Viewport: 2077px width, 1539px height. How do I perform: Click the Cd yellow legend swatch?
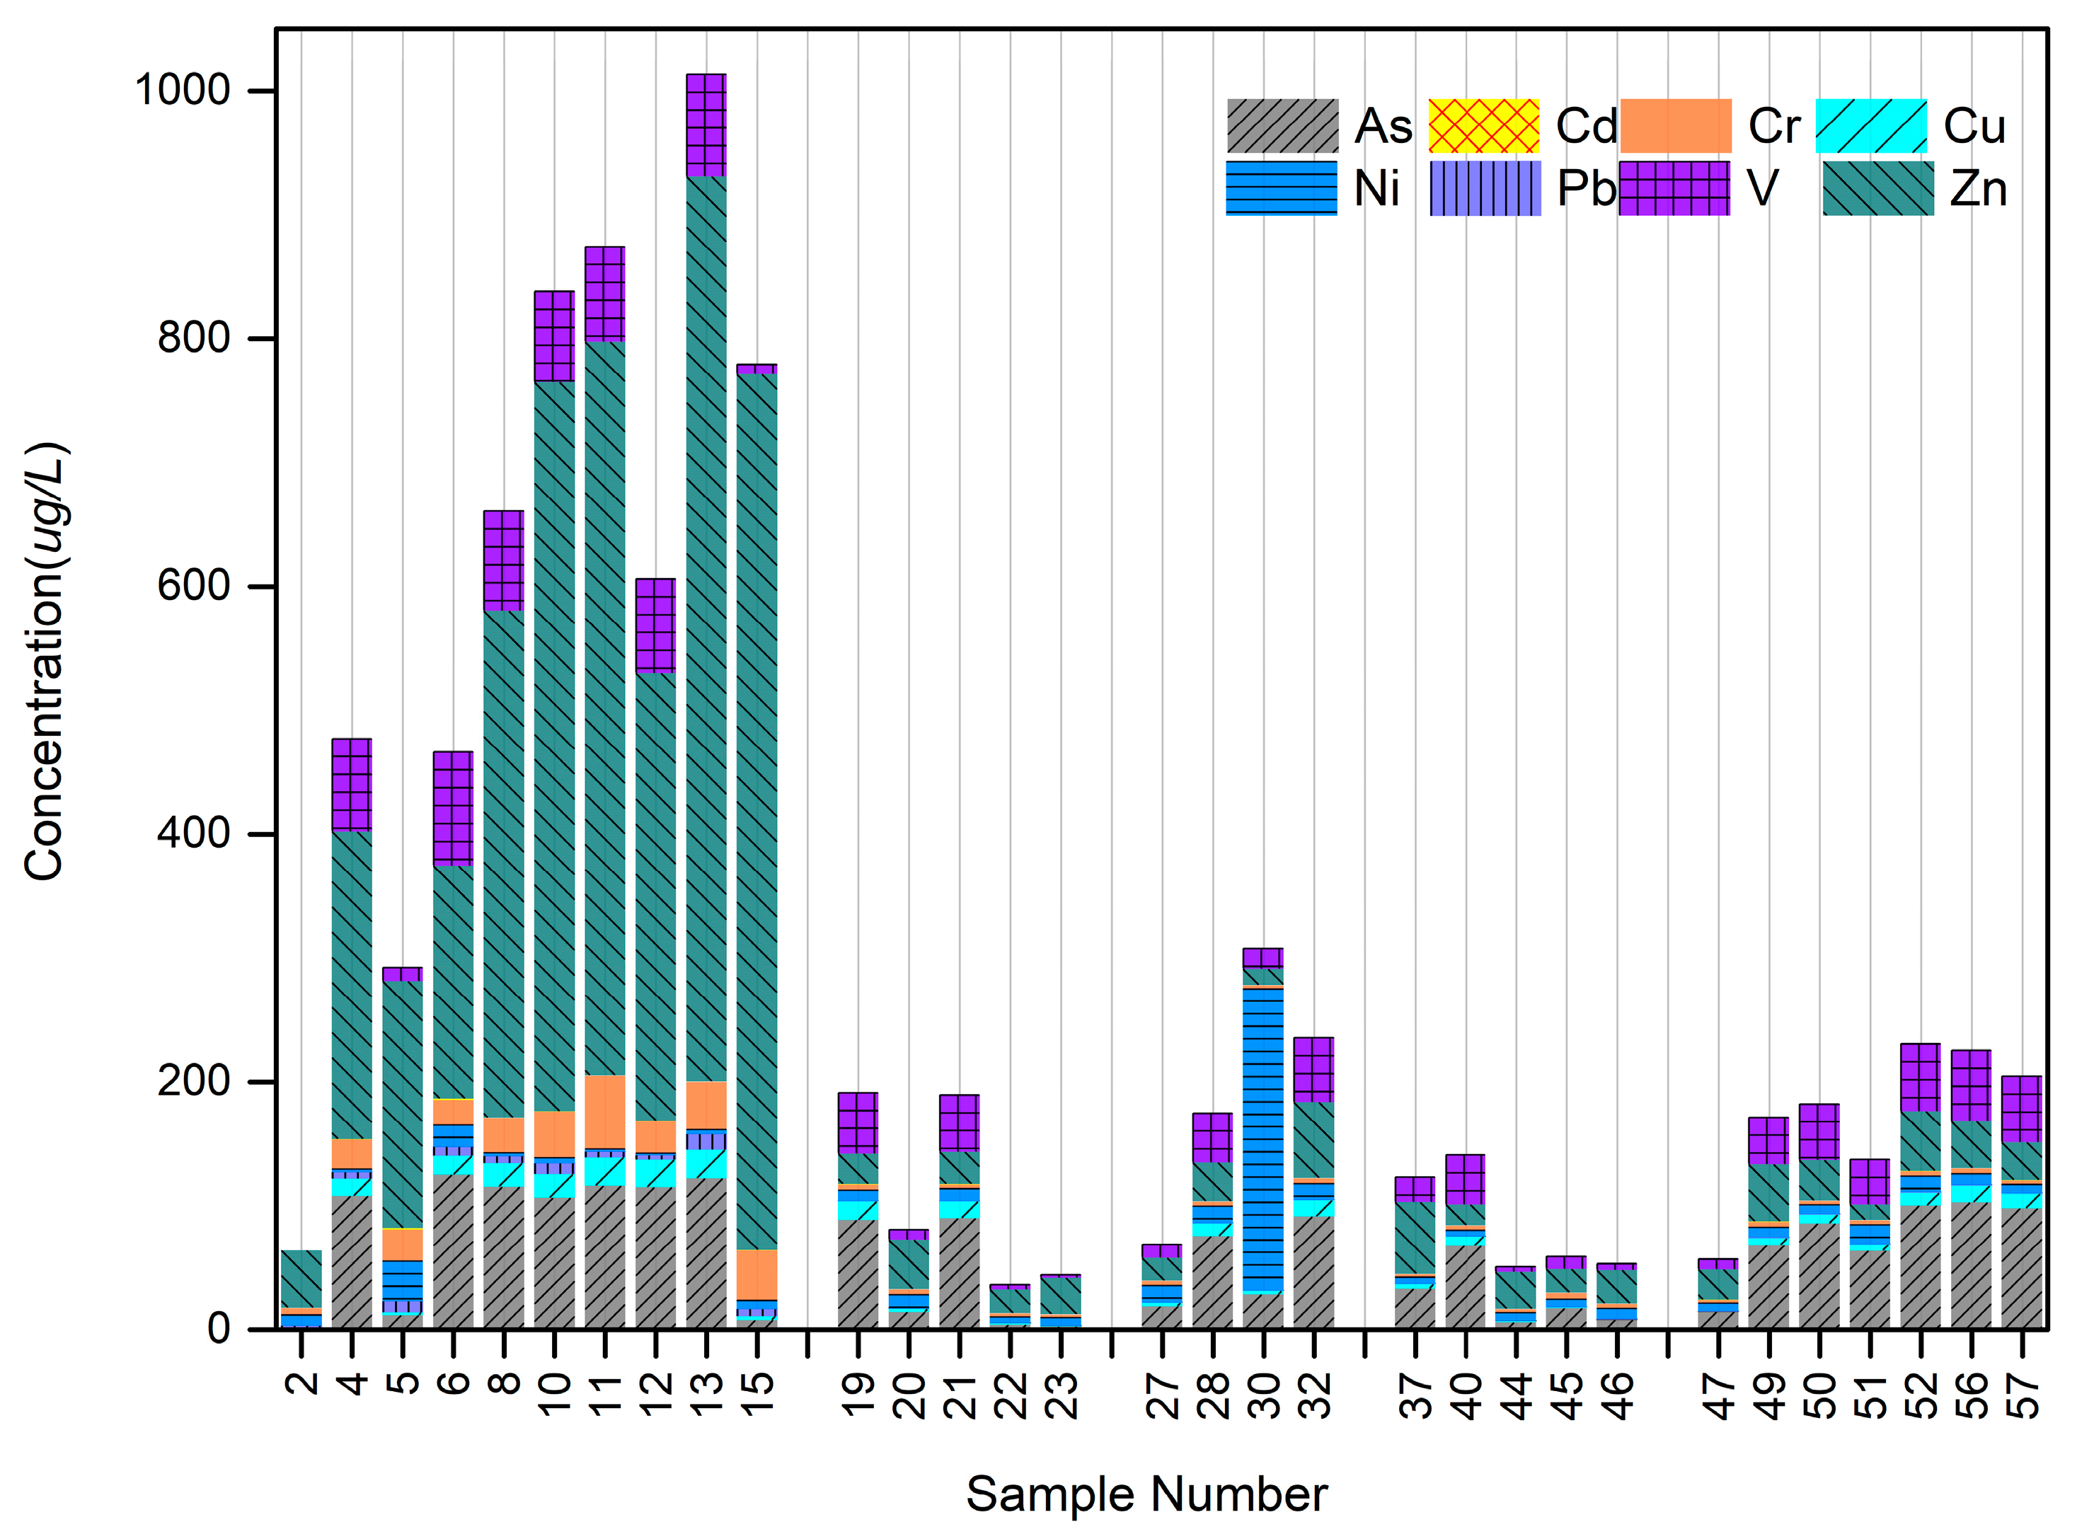1483,126
